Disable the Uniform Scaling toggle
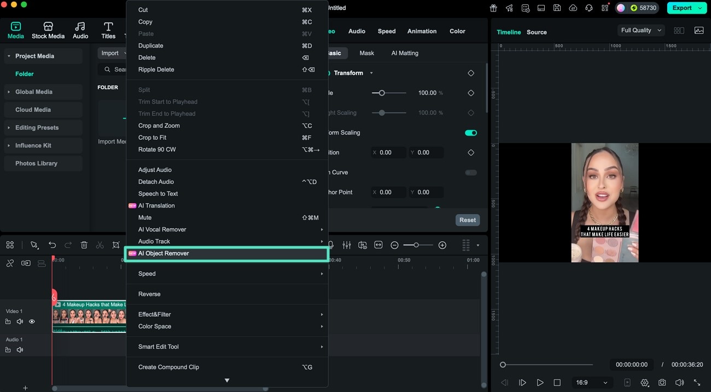The image size is (711, 392). tap(470, 133)
